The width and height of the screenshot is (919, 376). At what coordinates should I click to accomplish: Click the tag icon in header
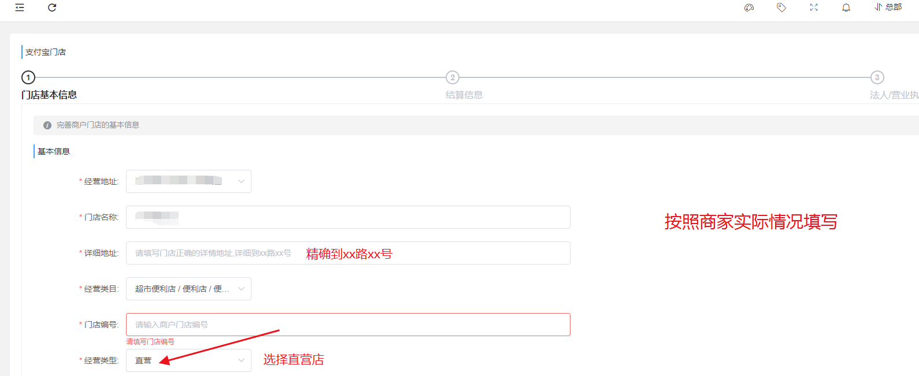[781, 8]
